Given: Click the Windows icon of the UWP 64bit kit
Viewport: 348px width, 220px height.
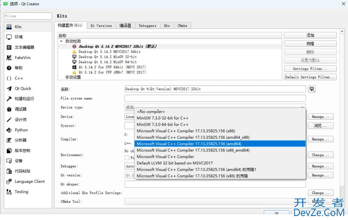Looking at the screenshot, I should [x=74, y=67].
